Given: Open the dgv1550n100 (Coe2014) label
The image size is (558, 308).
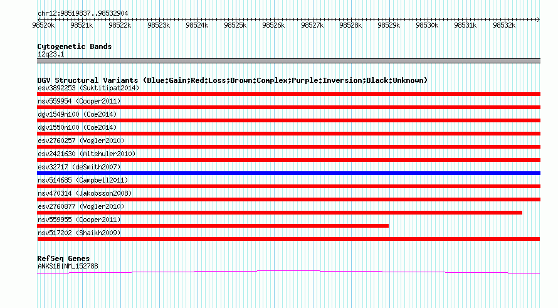Looking at the screenshot, I should pos(77,127).
